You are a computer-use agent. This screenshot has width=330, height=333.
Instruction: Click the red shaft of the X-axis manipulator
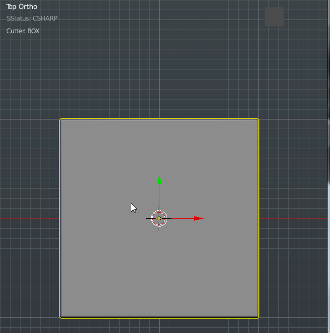(182, 218)
